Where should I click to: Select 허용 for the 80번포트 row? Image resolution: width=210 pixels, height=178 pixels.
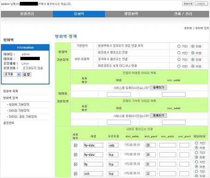(193, 66)
